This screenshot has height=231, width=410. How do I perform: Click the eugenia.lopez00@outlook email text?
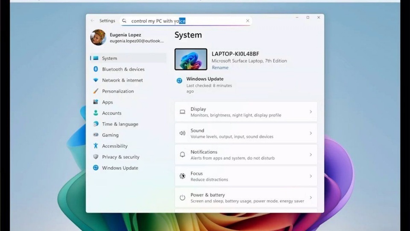137,41
